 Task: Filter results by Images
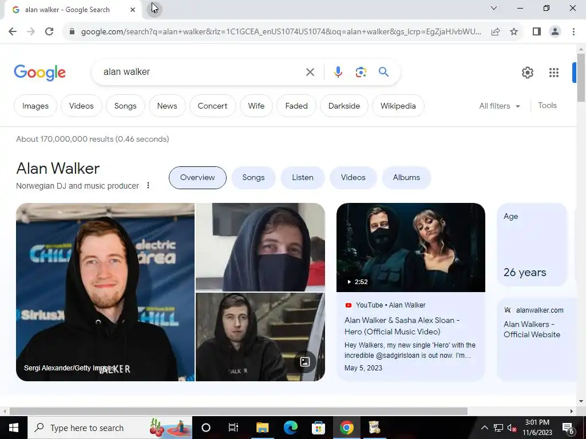35,106
